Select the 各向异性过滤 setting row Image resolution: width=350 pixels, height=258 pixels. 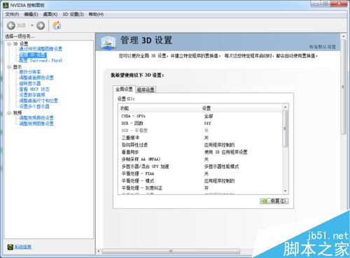click(200, 145)
